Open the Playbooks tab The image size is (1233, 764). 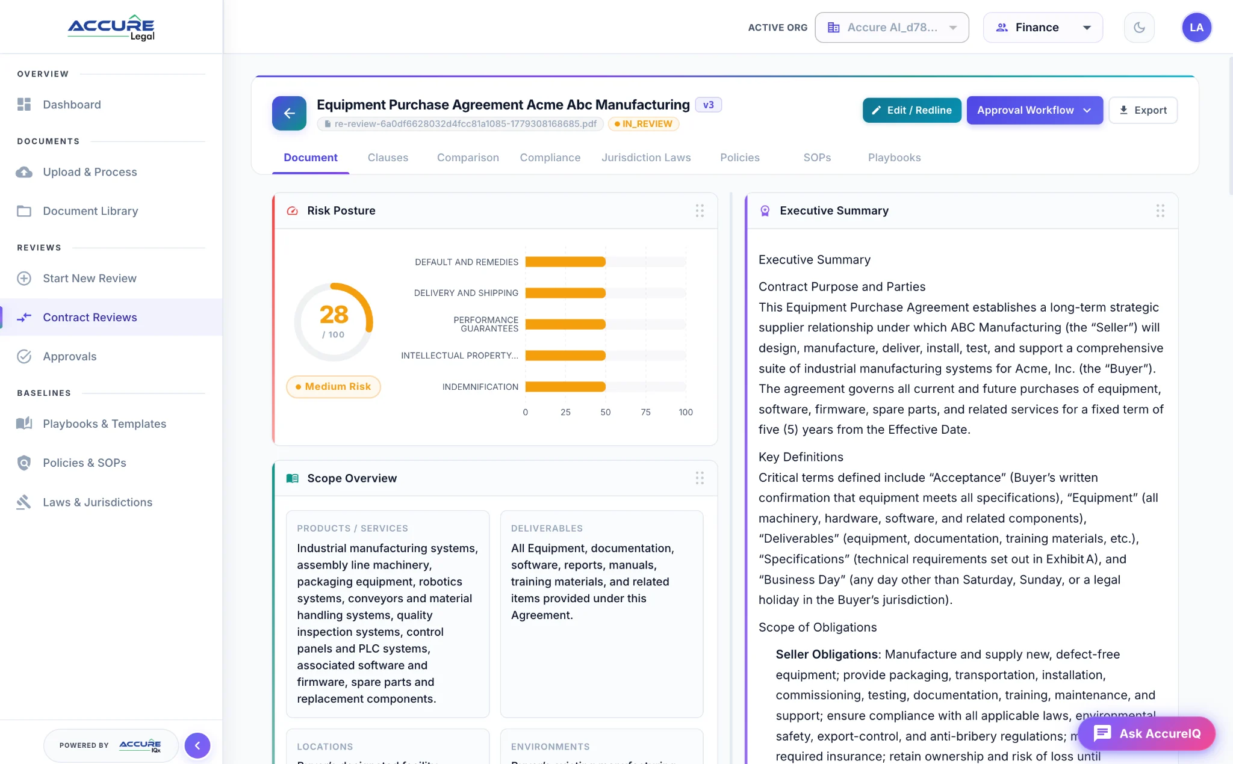pos(894,158)
